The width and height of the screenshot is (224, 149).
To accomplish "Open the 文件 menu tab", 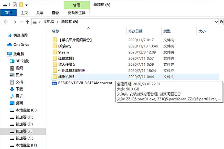I will tap(8, 12).
